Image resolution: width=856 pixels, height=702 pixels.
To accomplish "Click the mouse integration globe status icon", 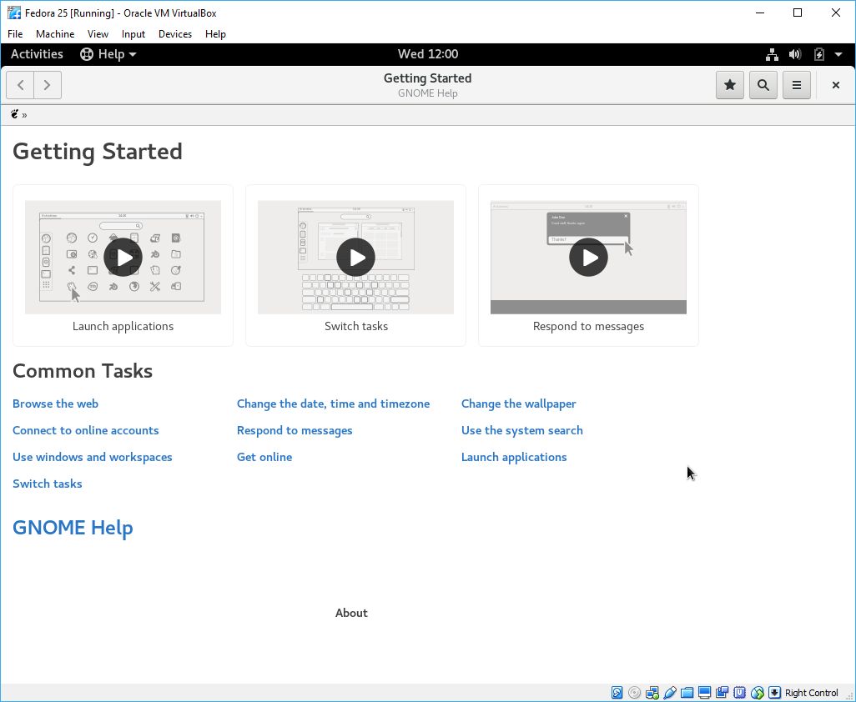I will tap(758, 693).
